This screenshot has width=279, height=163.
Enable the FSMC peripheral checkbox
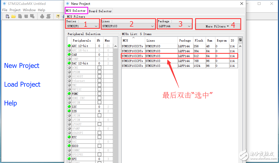point(99,93)
